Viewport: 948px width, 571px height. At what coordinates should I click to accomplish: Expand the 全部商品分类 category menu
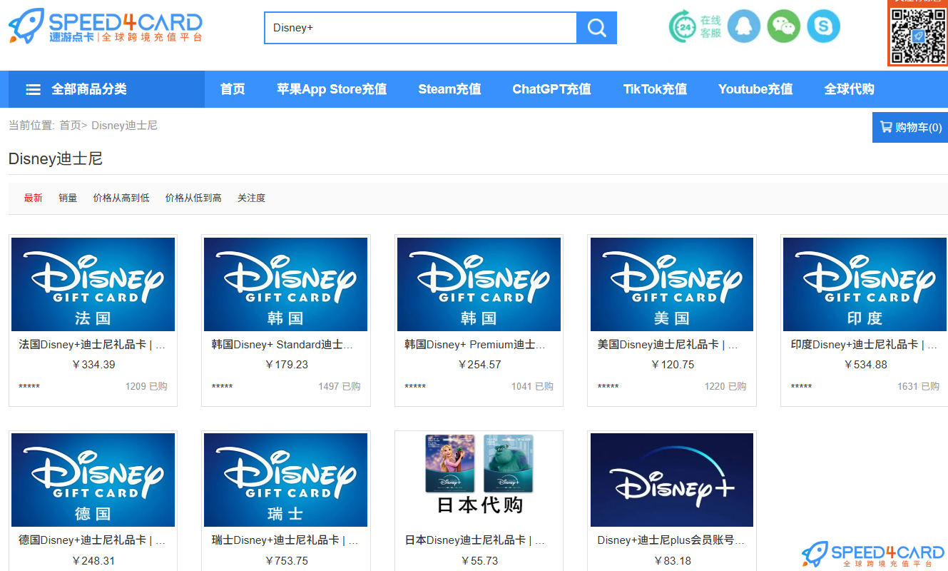(x=106, y=89)
